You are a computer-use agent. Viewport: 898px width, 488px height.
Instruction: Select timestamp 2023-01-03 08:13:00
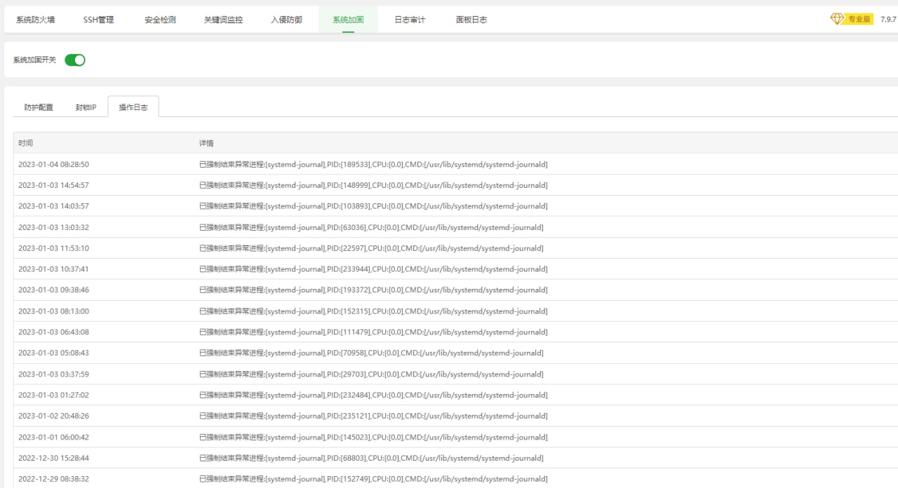pyautogui.click(x=53, y=311)
